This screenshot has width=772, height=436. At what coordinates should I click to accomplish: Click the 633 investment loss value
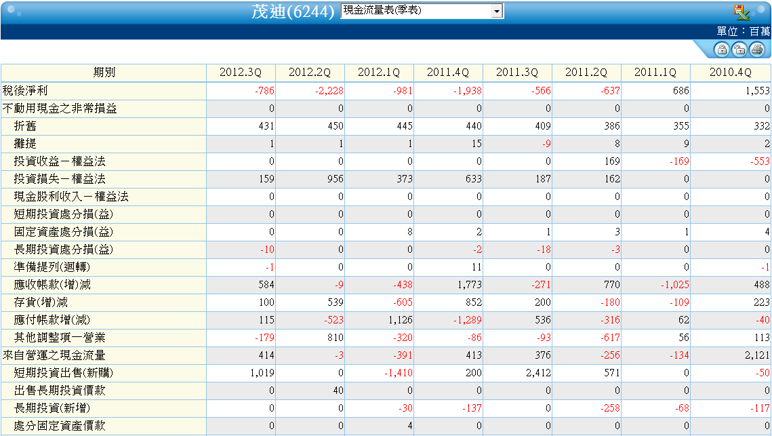pos(474,179)
